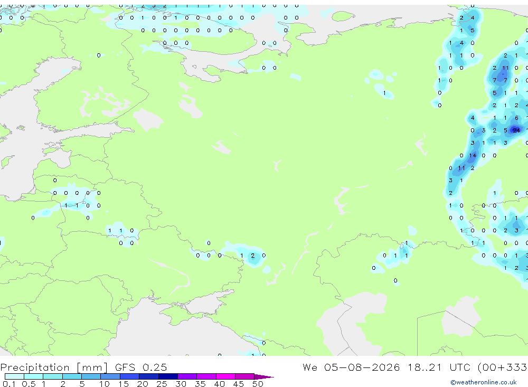Image resolution: width=528 pixels, height=387 pixels.
Task: Click the legend label '50'
Action: coord(258,384)
